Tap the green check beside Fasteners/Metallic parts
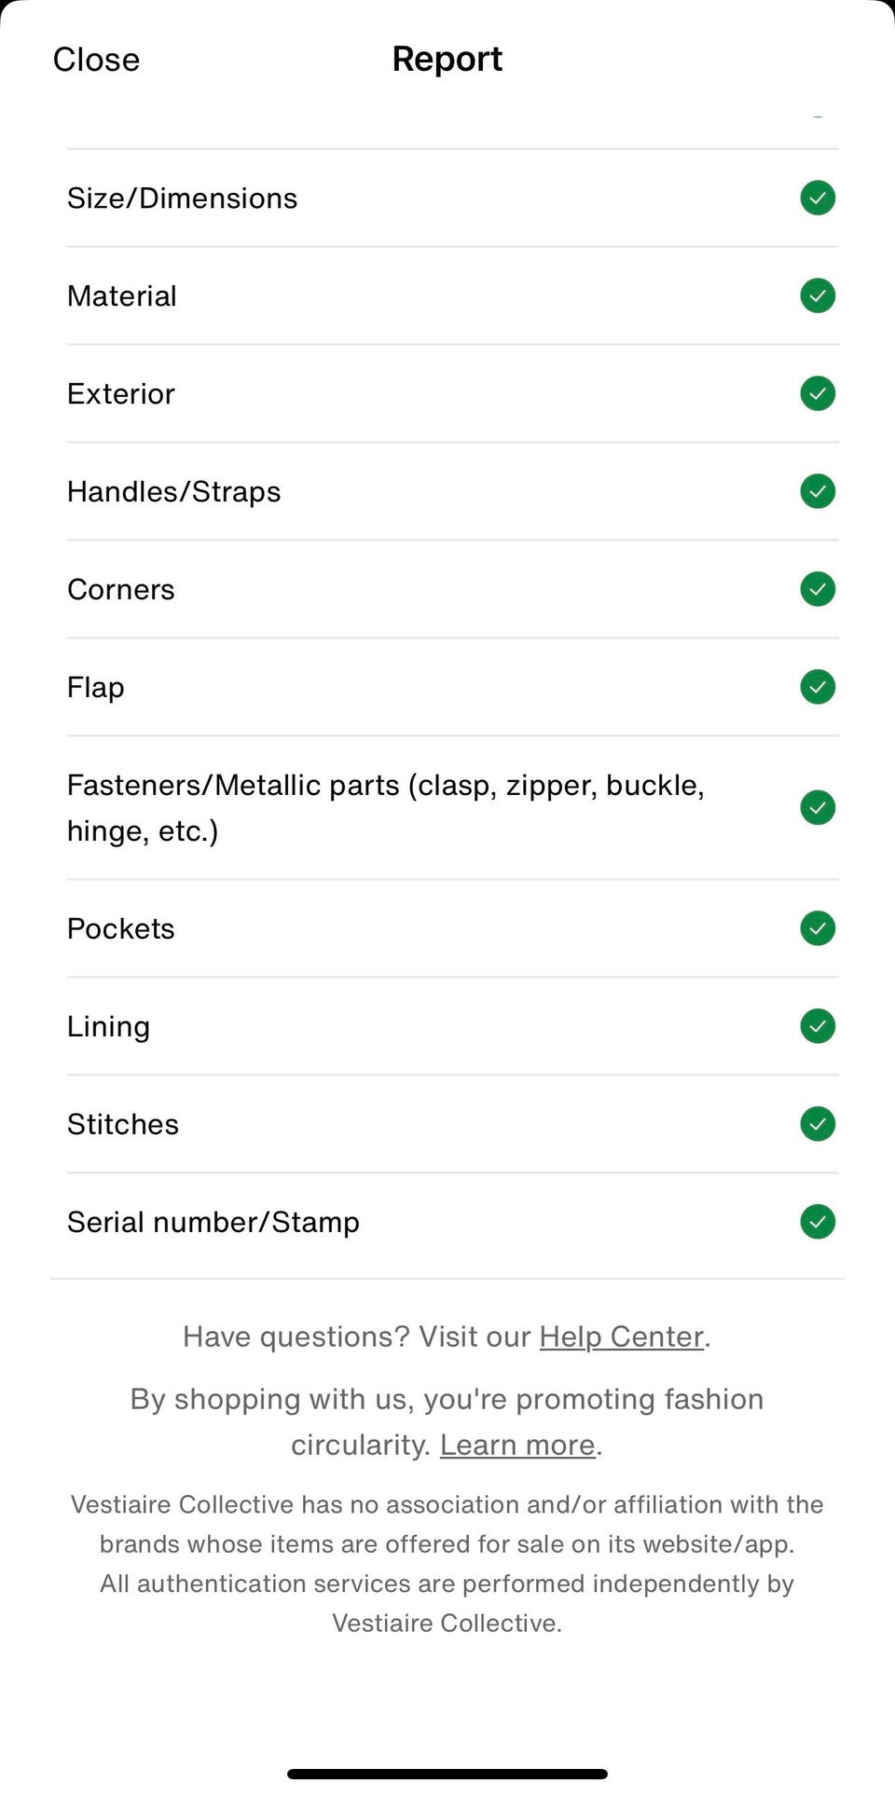 [x=818, y=807]
